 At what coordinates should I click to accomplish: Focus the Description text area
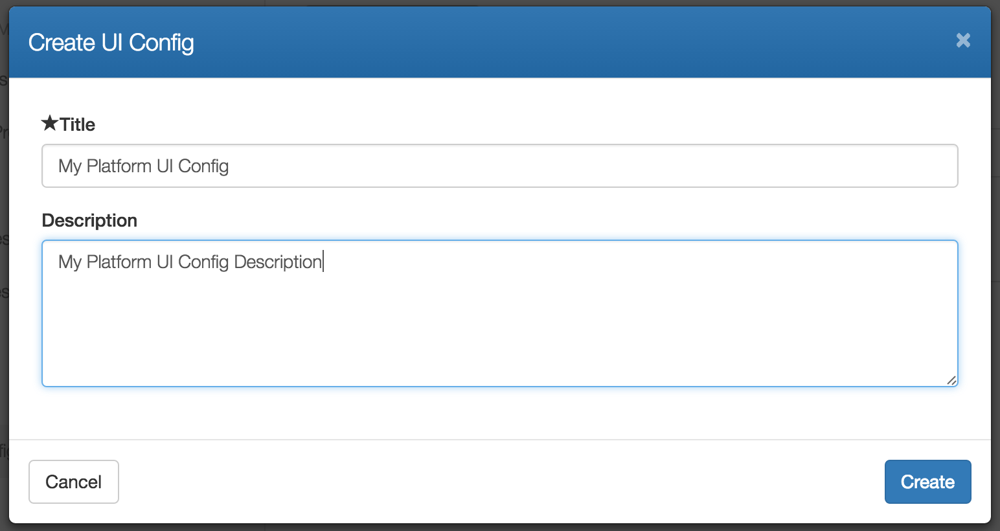tap(500, 313)
